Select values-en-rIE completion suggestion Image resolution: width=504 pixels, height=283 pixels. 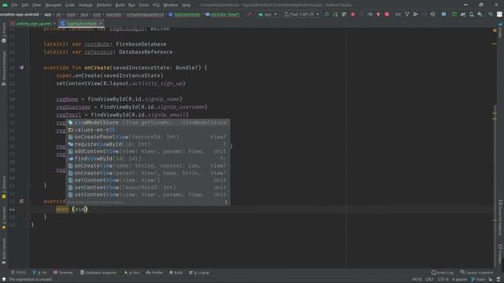[148, 130]
